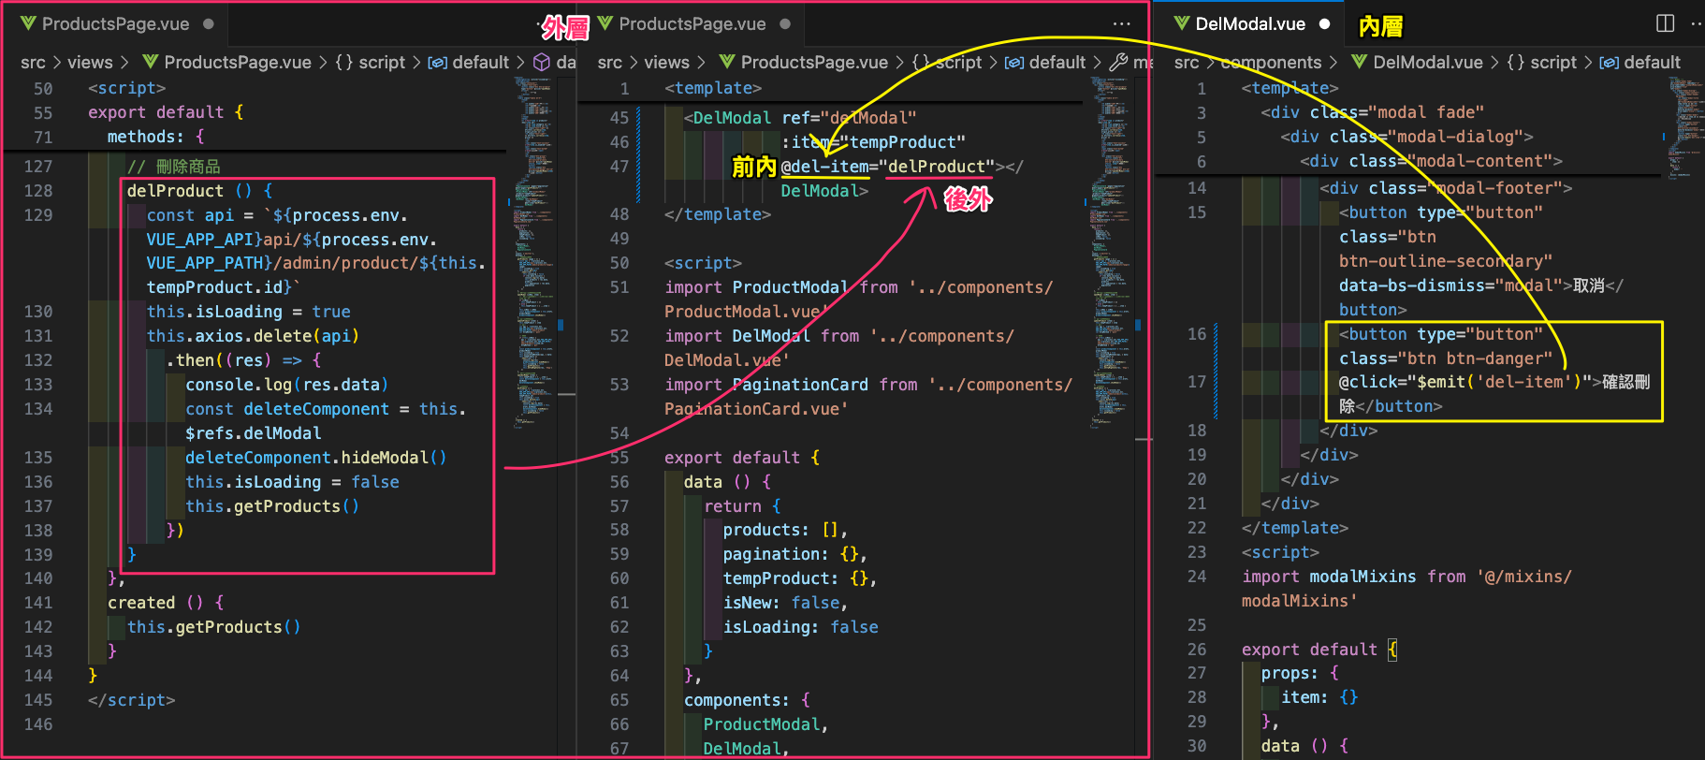Click the curly-braces script icon in DelModal breadcrumb
1705x760 pixels.
tap(1515, 63)
